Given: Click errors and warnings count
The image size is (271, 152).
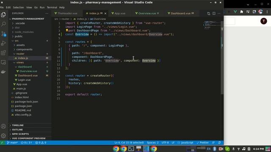Looking at the screenshot, I should [x=41, y=143].
